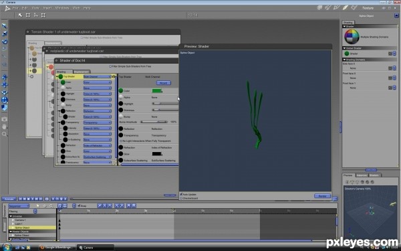
Task: Click the edit icon for Side face 9 domain
Action: pos(390,68)
